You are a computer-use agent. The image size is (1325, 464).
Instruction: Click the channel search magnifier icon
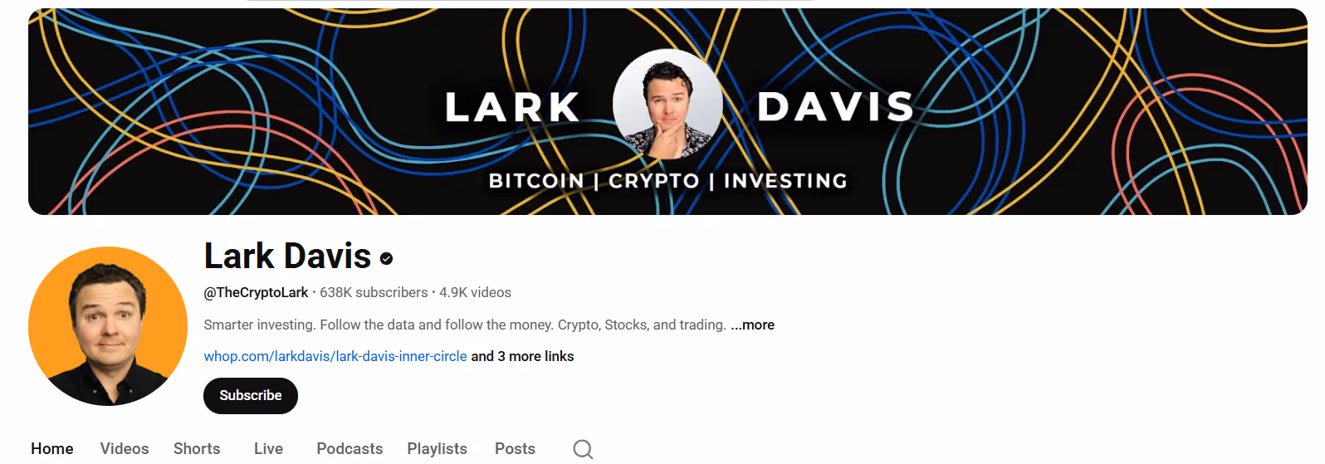[583, 449]
